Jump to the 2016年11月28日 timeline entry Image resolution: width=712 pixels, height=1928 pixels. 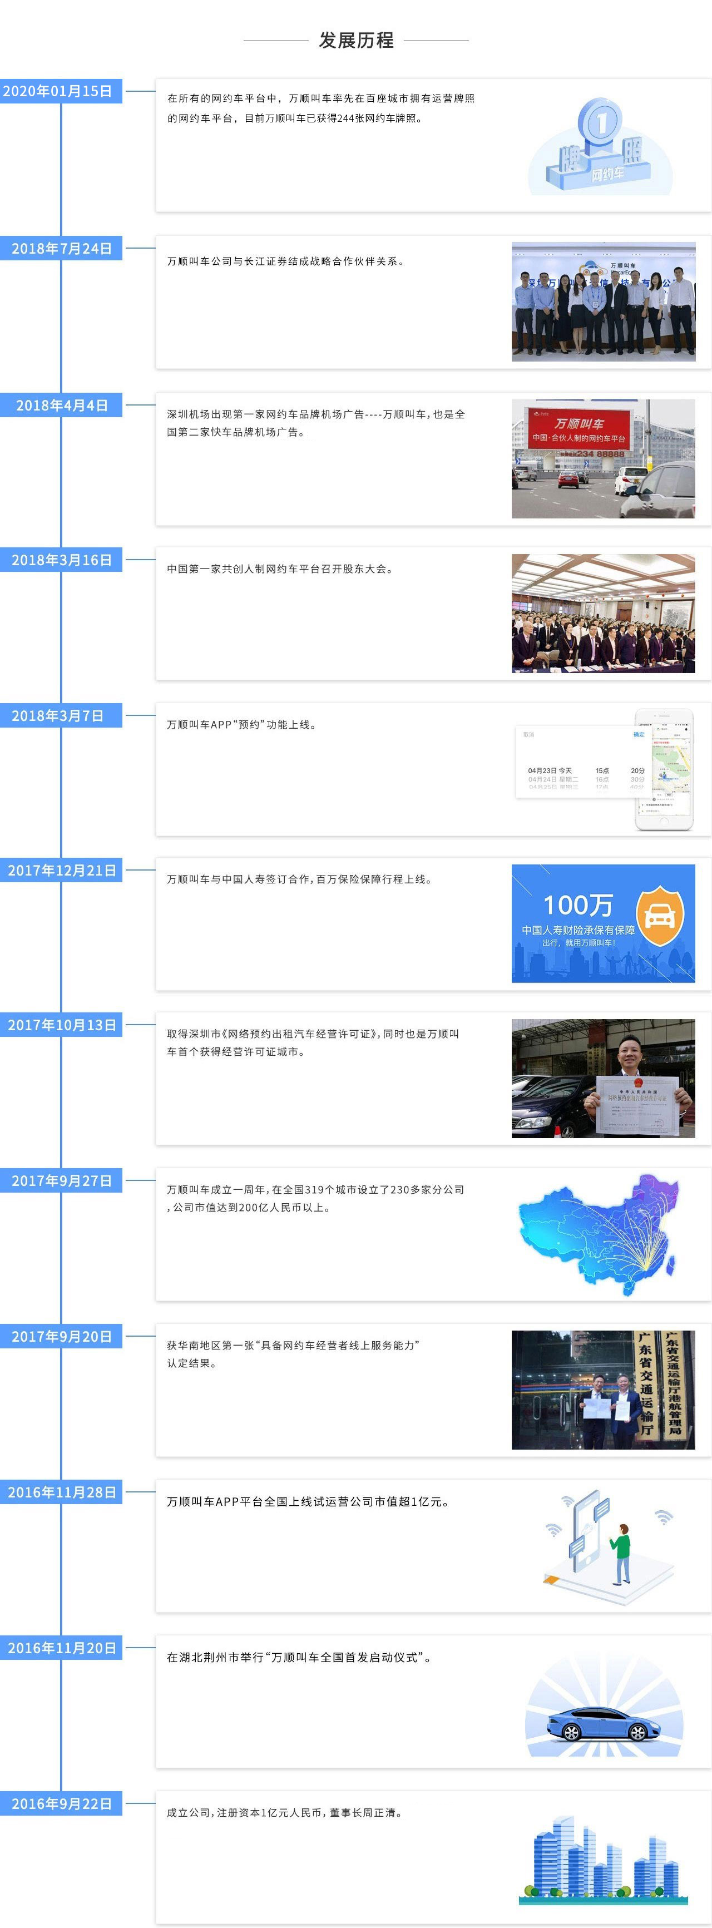pos(61,1492)
